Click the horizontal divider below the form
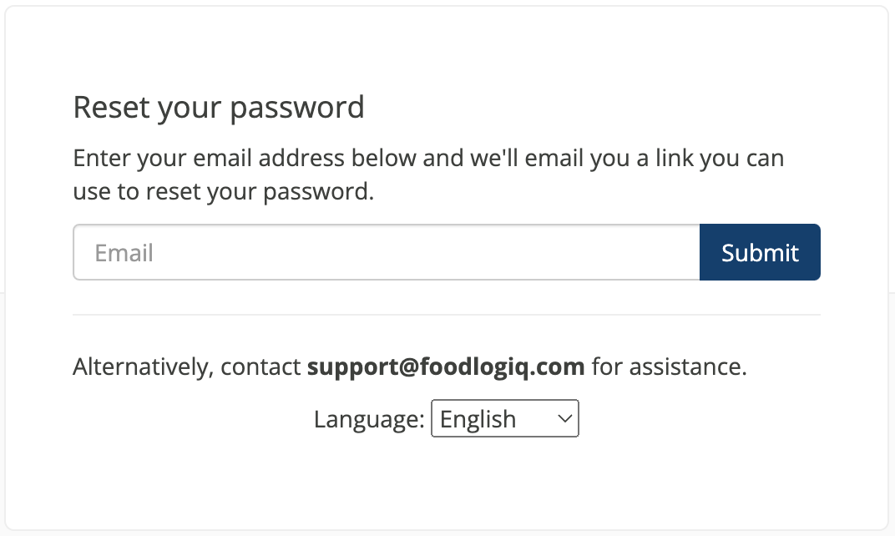Image resolution: width=895 pixels, height=536 pixels. click(x=447, y=315)
